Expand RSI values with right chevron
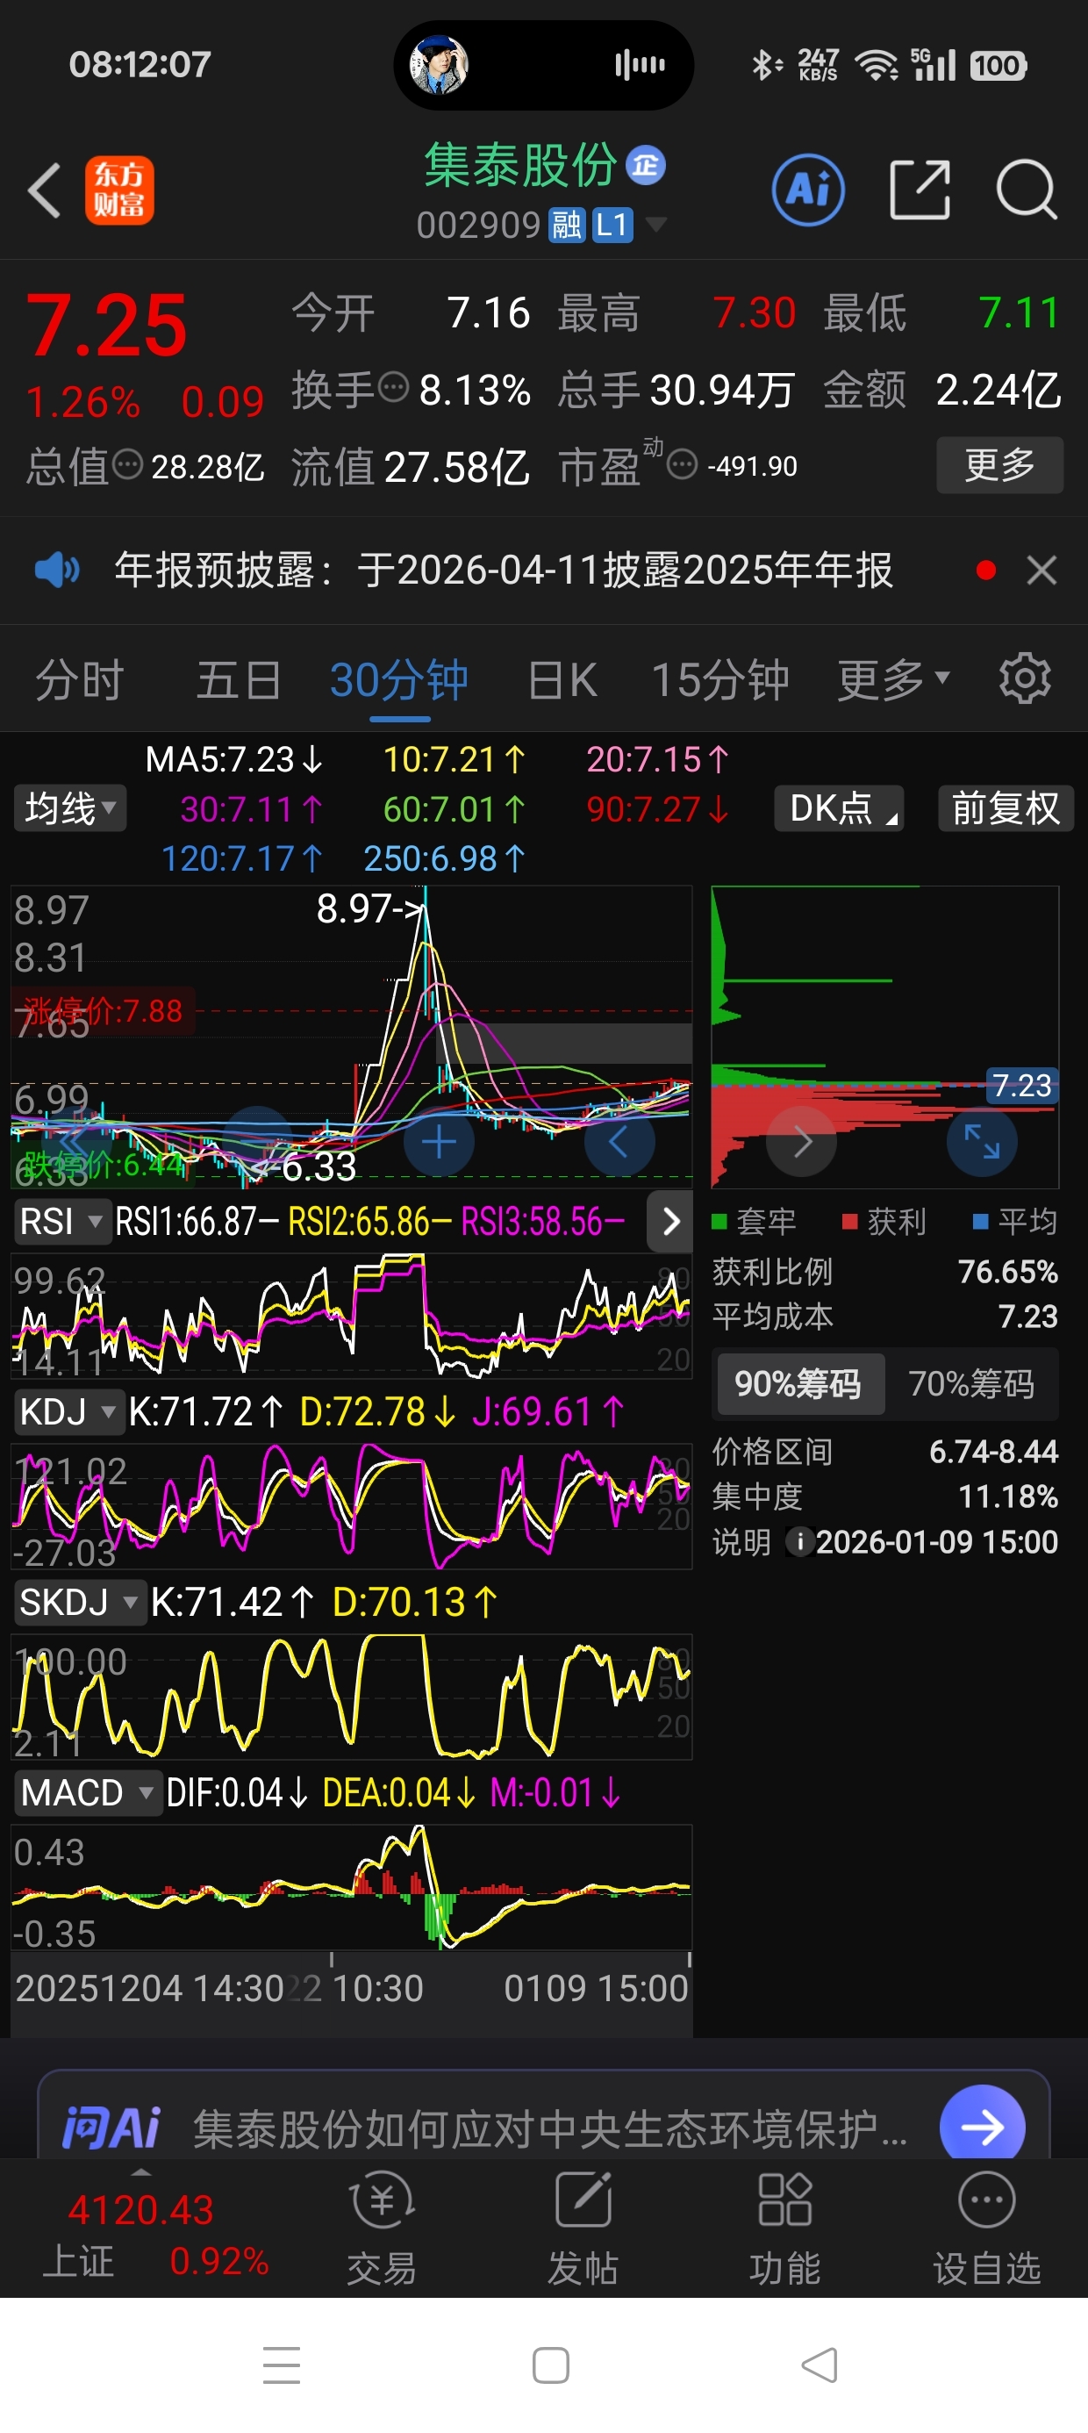The image size is (1088, 2433). (x=669, y=1221)
